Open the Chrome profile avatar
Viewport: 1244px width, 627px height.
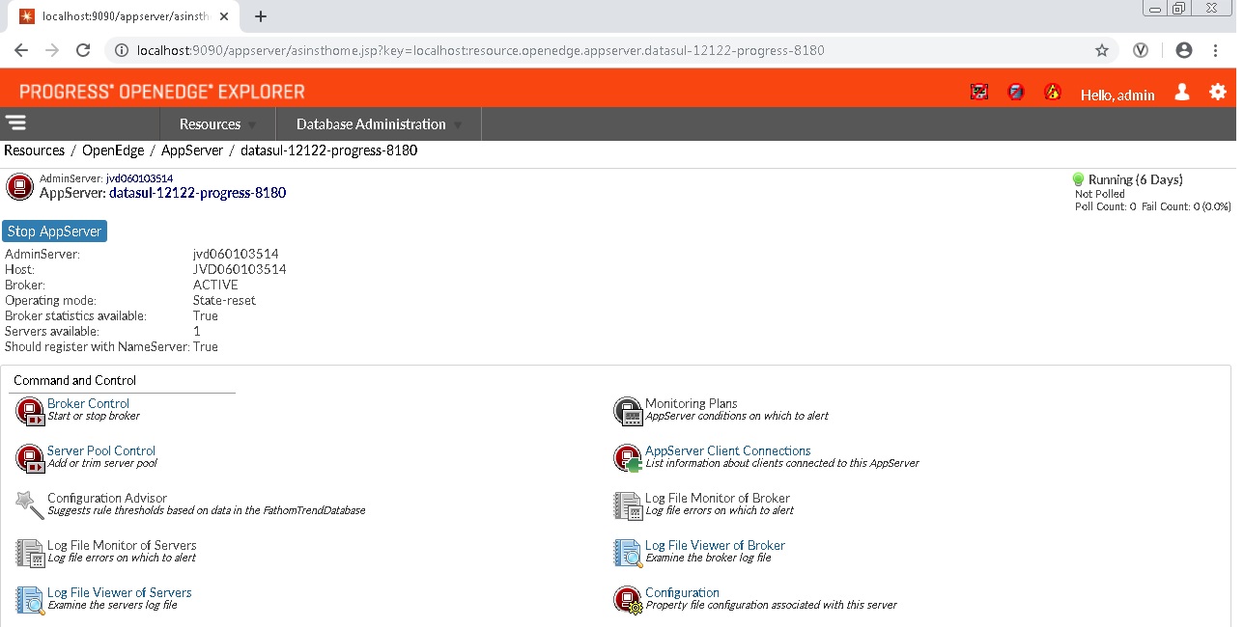coord(1184,50)
